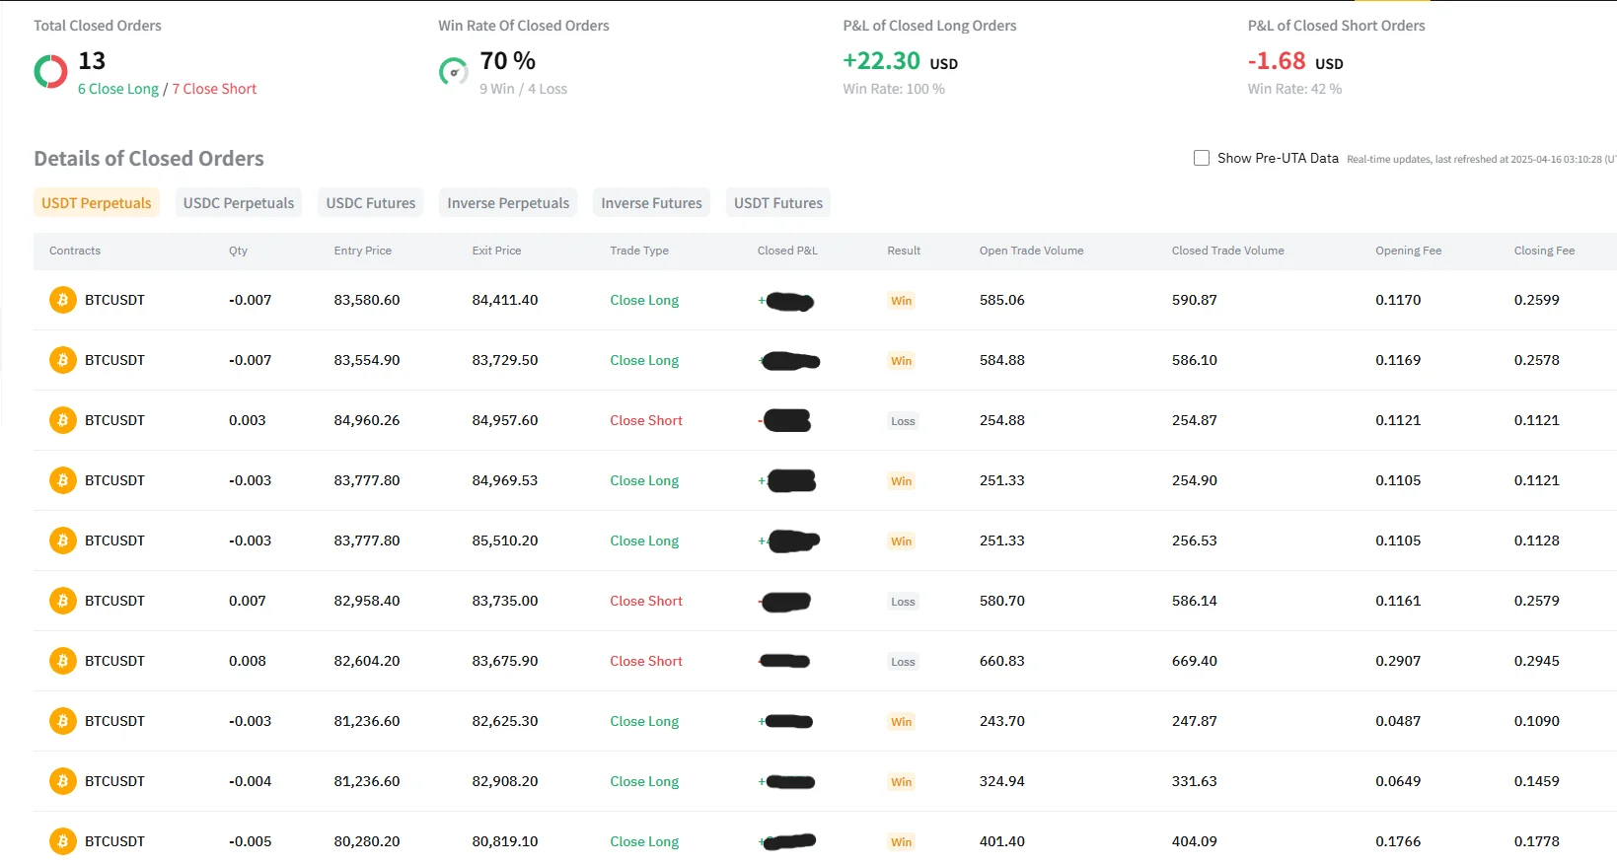This screenshot has height=865, width=1617.
Task: Click the USDT Perpetuals tab
Action: (97, 203)
